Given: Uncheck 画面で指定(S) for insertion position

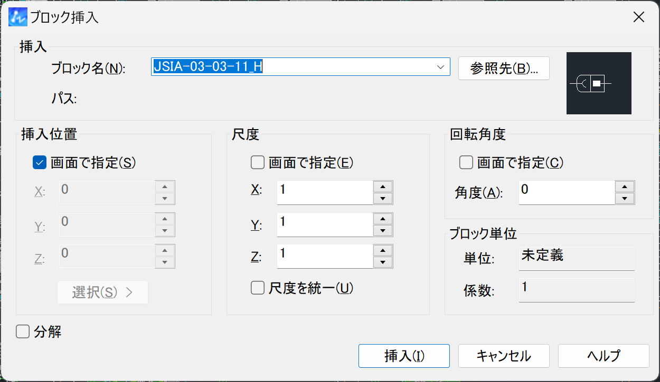Looking at the screenshot, I should 40,163.
